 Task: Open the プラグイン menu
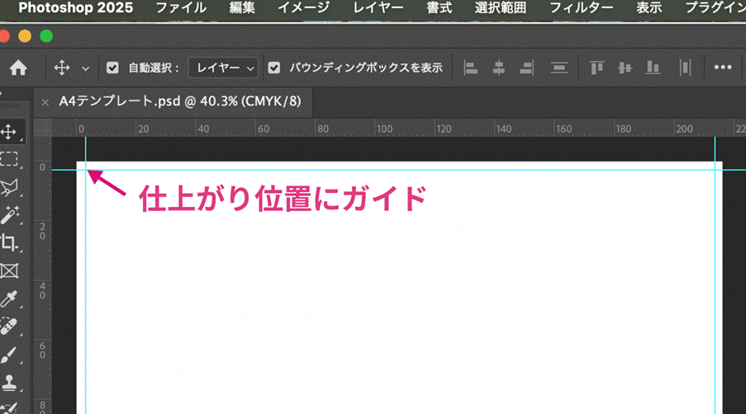[715, 7]
